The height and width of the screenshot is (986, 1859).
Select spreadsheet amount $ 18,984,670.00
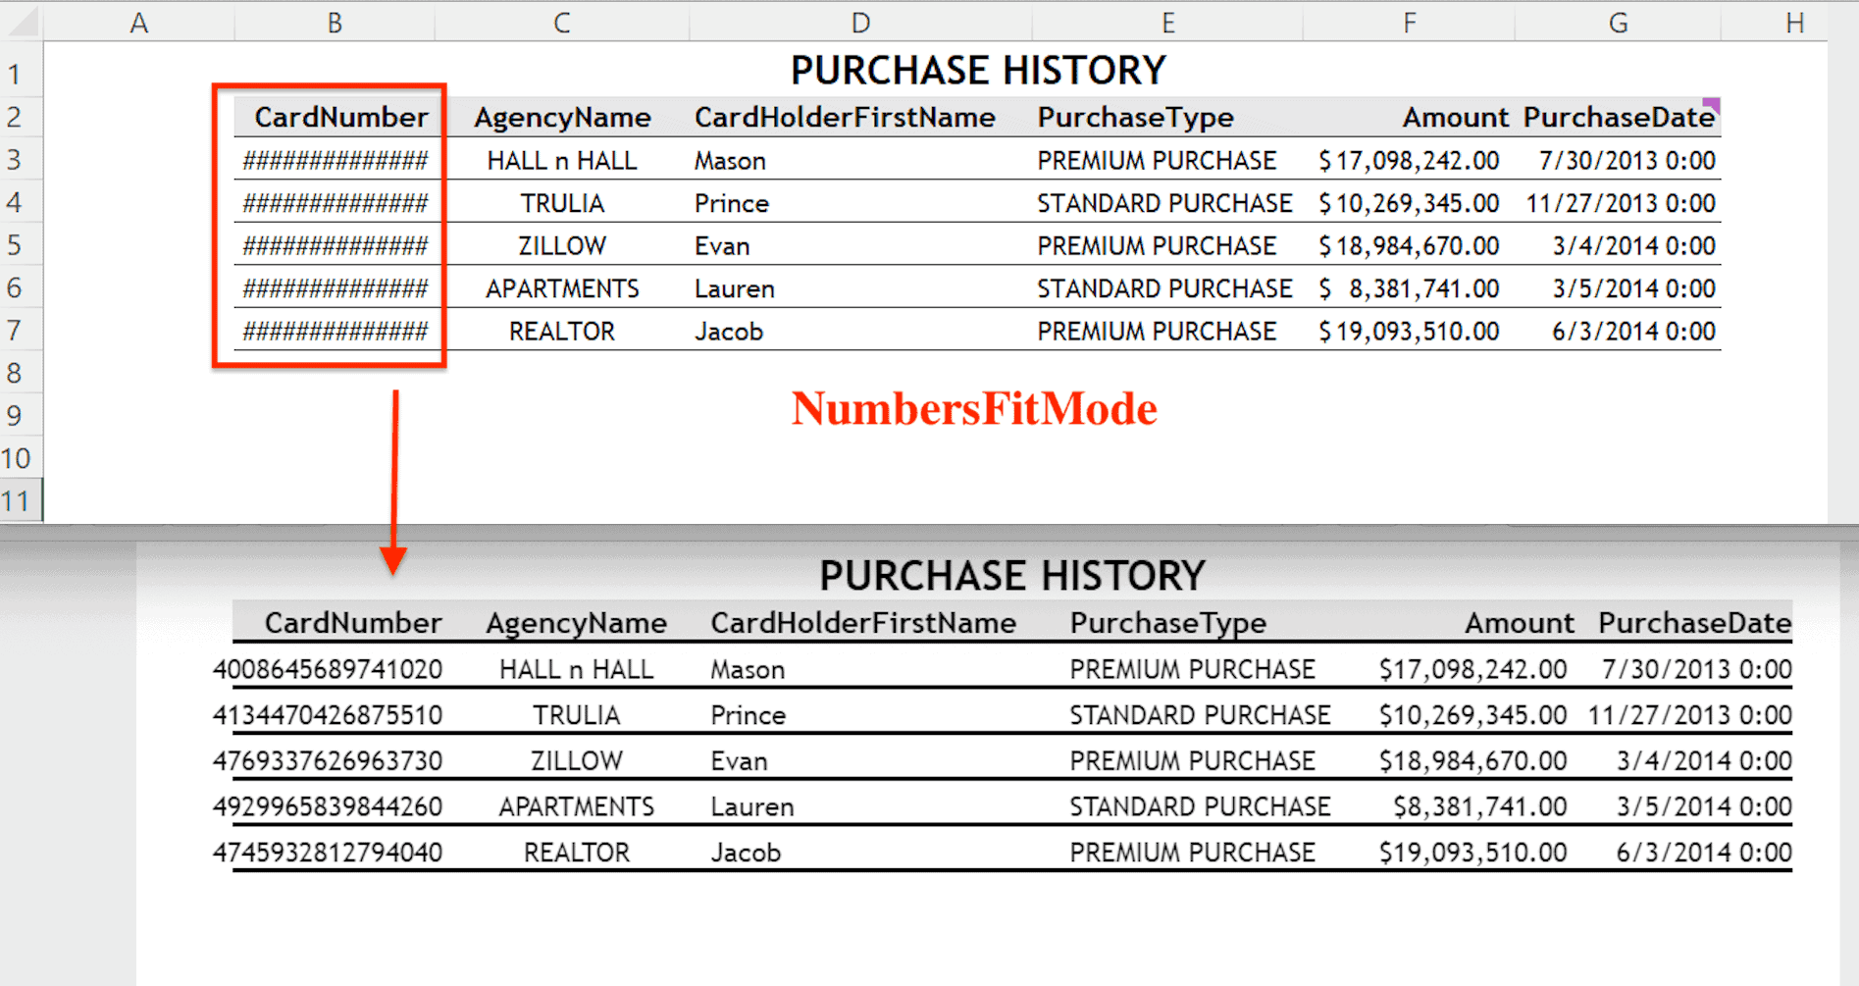[1409, 245]
